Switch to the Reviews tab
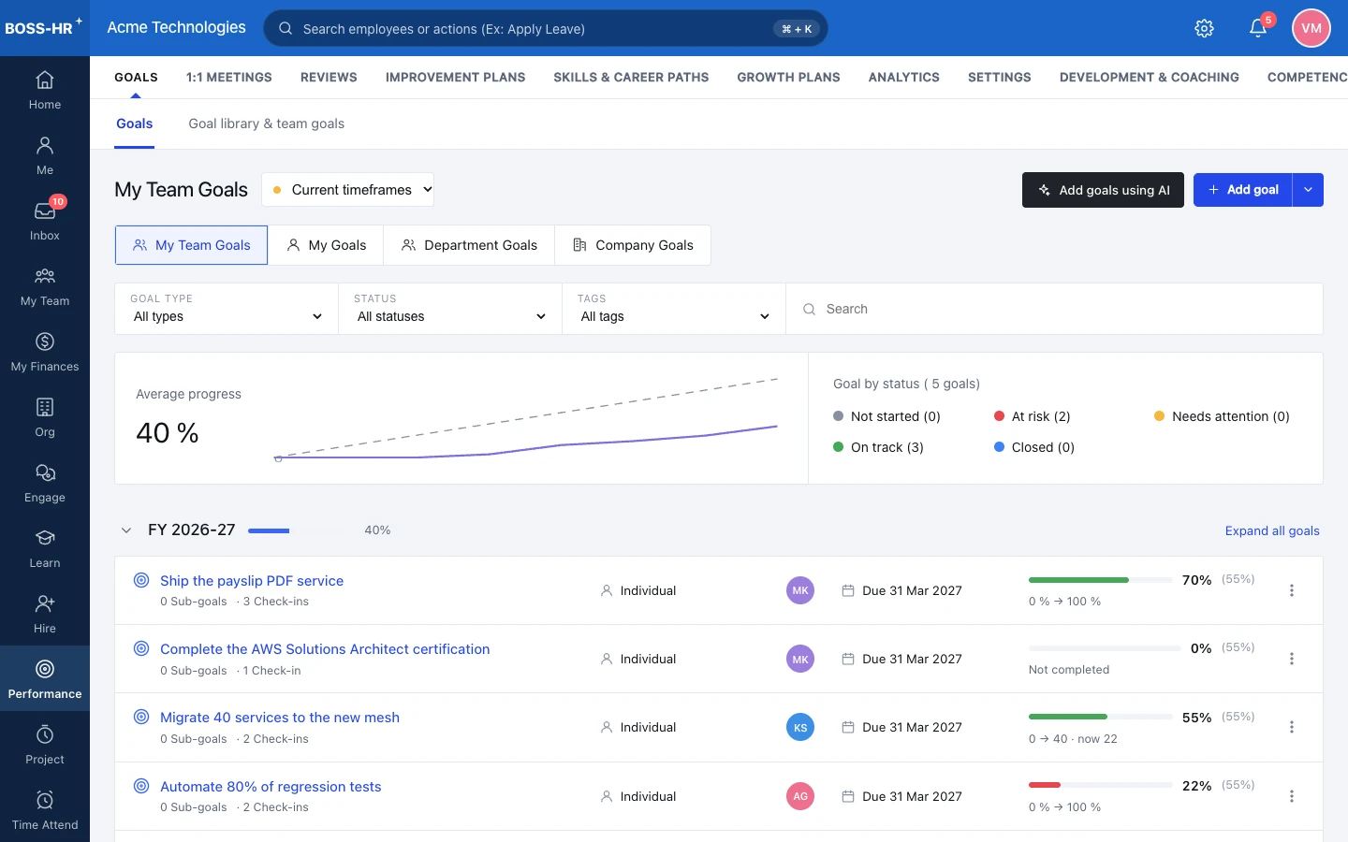Image resolution: width=1348 pixels, height=842 pixels. point(329,78)
